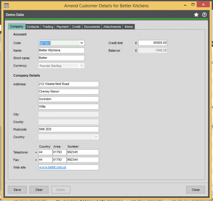Click the window system menu icon
This screenshot has width=213, height=201.
pyautogui.click(x=6, y=6)
